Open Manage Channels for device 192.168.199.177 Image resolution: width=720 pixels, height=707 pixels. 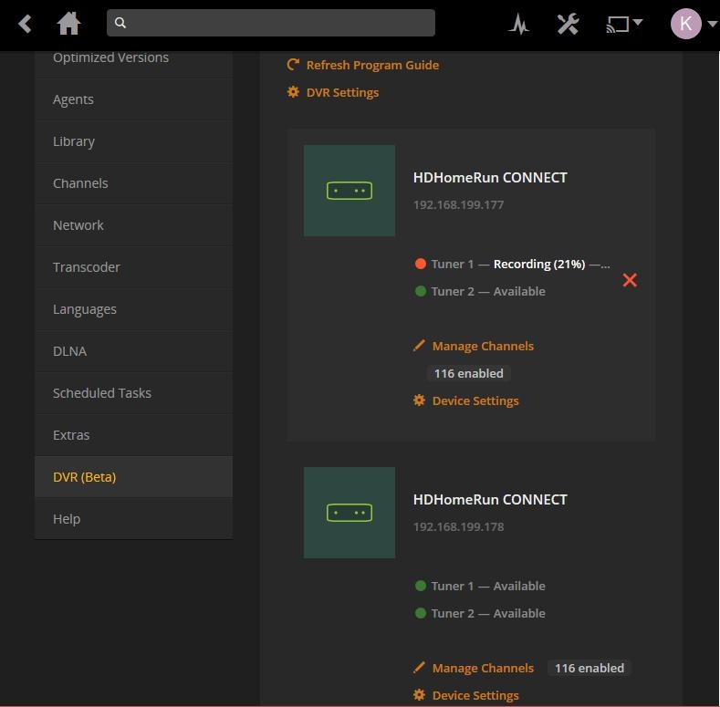483,346
